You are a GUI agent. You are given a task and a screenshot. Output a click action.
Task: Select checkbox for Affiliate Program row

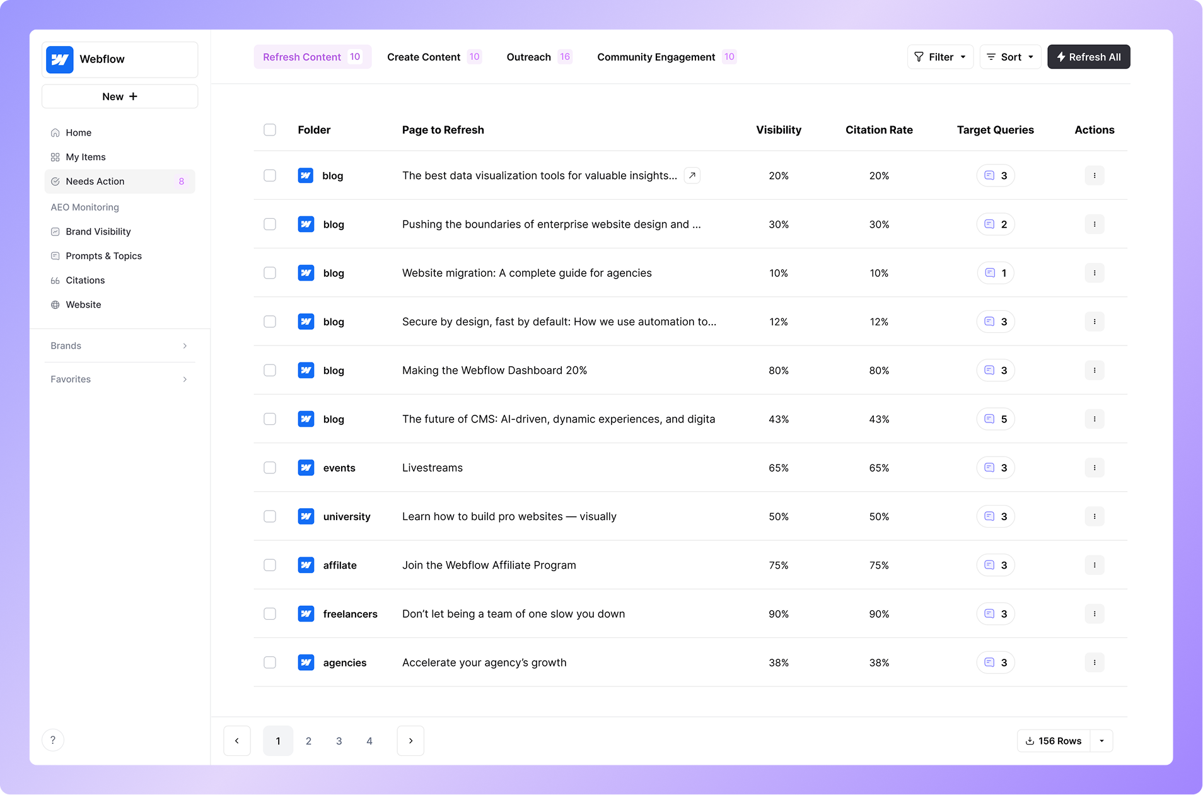click(x=270, y=566)
